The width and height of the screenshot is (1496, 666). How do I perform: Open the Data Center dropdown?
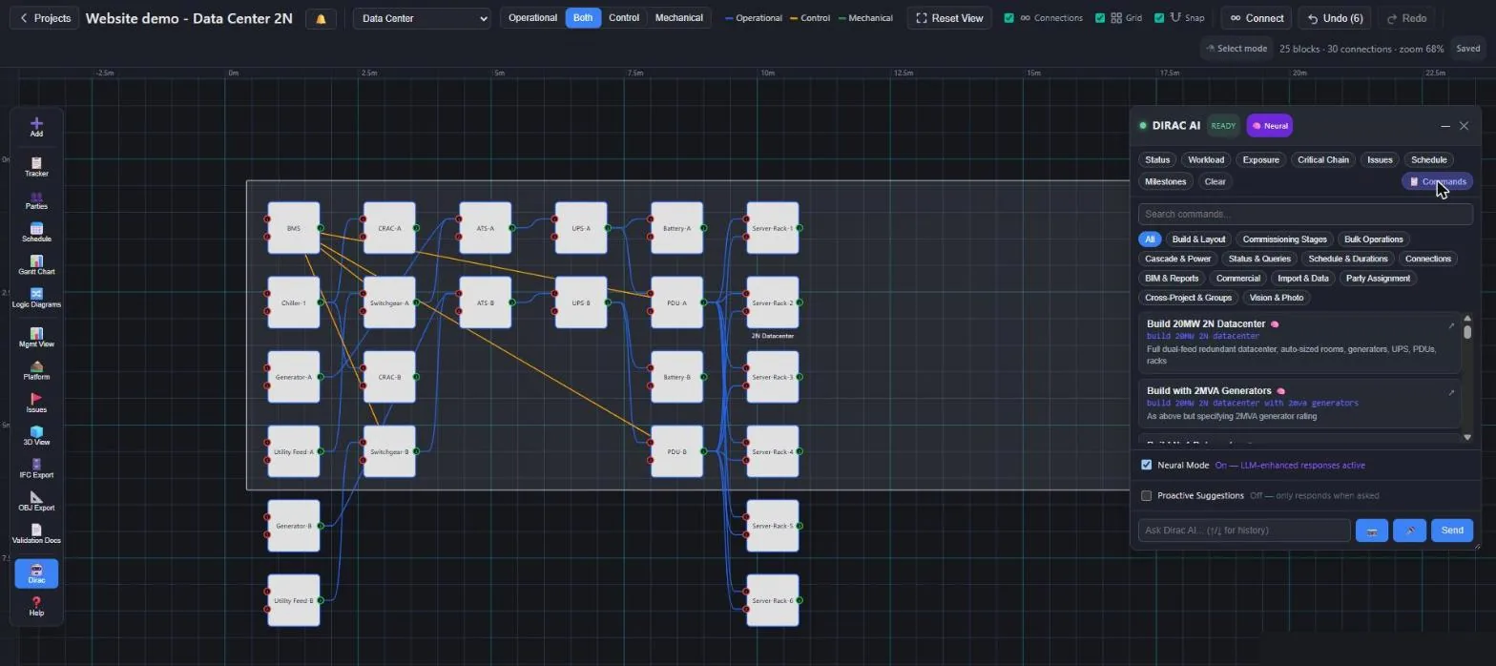tap(422, 18)
